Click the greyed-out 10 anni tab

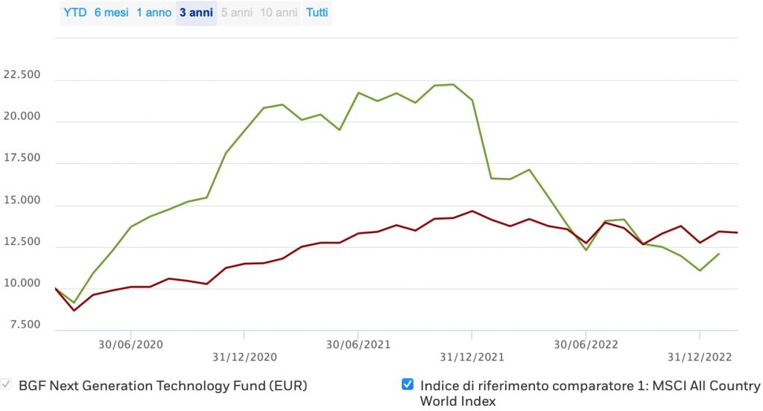[279, 13]
